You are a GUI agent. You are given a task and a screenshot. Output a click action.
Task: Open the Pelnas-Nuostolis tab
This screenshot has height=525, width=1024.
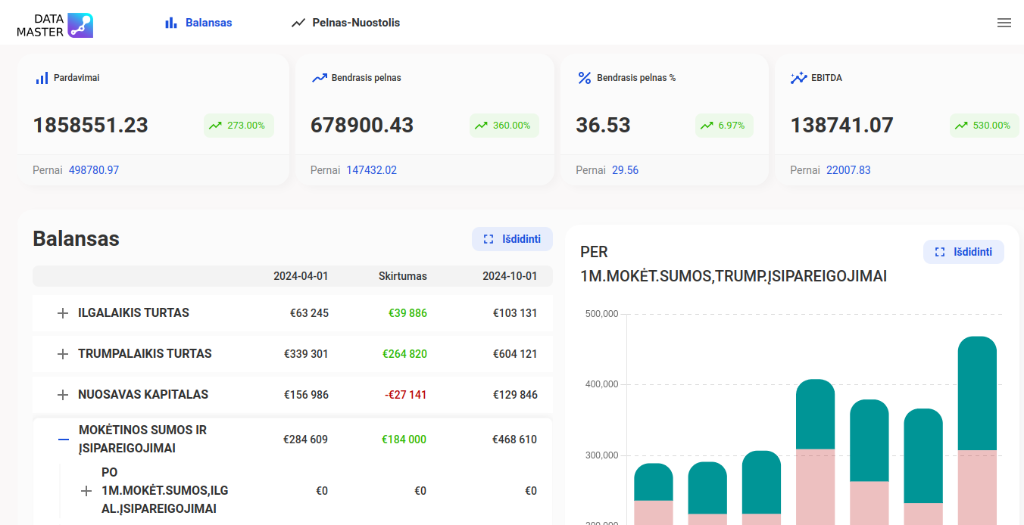tap(345, 23)
